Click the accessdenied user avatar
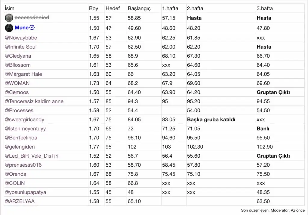Viewport: 308px width, 215px height. tap(9, 18)
